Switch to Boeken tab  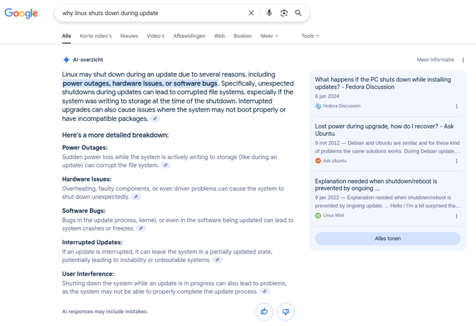tap(243, 36)
